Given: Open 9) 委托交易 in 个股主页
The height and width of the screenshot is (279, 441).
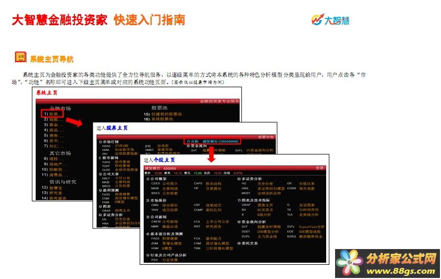Looking at the screenshot, I should 248,243.
